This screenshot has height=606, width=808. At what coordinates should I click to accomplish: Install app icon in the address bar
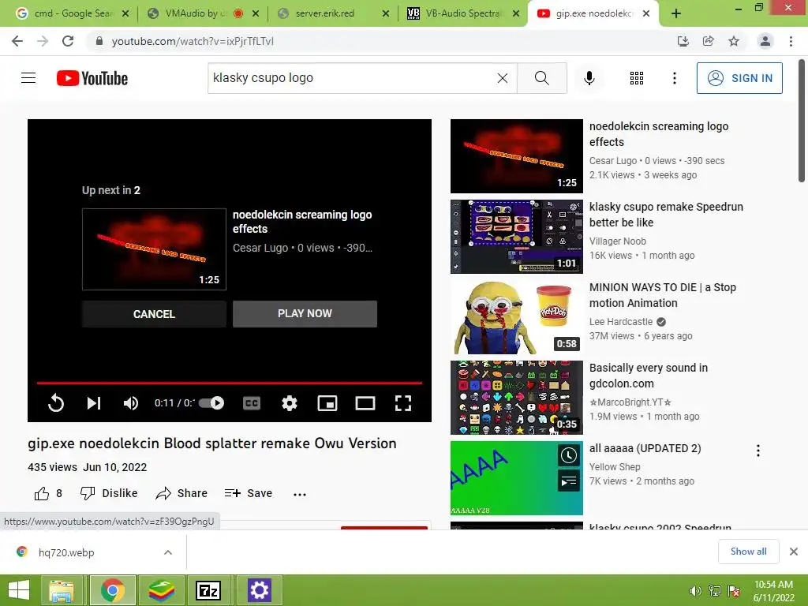pyautogui.click(x=683, y=41)
